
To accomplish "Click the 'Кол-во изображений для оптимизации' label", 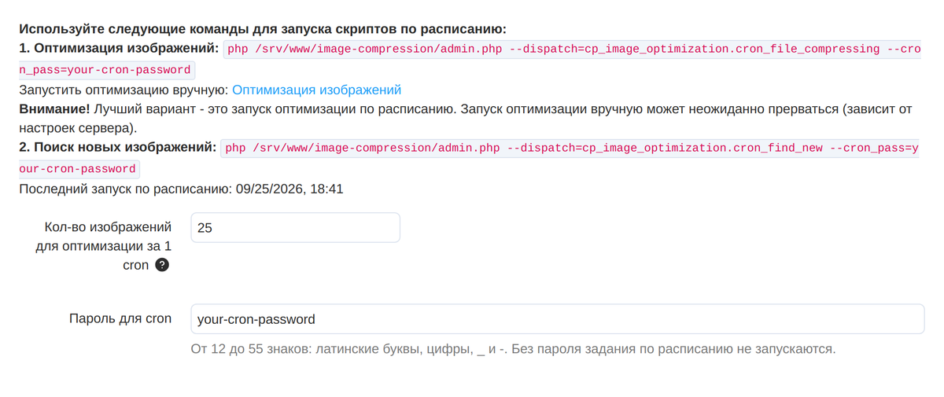I will (103, 246).
